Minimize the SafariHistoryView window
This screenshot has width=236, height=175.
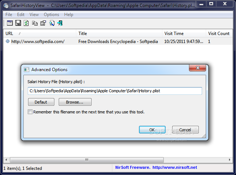(x=202, y=4)
